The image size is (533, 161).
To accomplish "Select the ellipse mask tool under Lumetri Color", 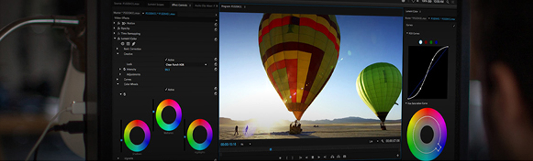I will click(122, 44).
